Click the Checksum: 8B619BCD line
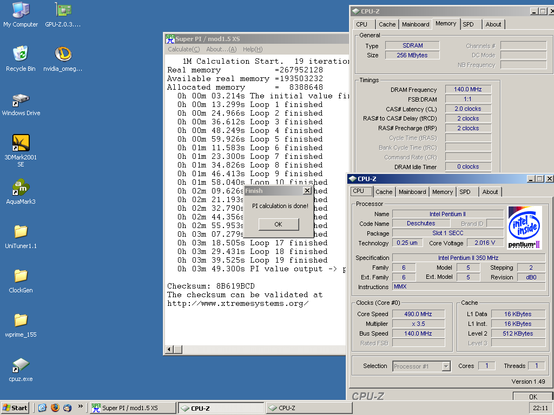The width and height of the screenshot is (554, 415). point(211,286)
